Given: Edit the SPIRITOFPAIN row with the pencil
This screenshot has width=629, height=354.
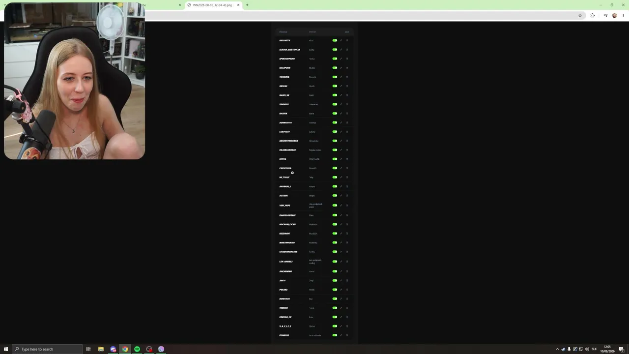Looking at the screenshot, I should pyautogui.click(x=341, y=59).
